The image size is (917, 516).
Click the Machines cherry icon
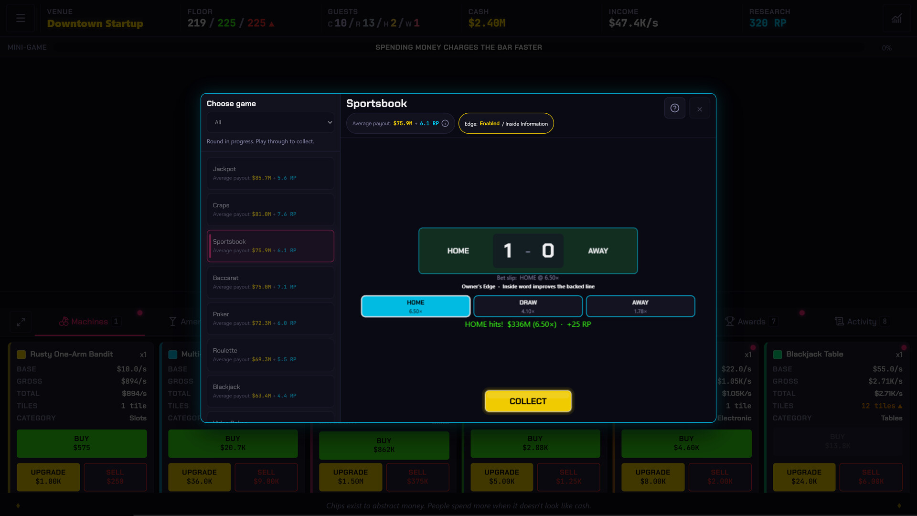point(64,322)
